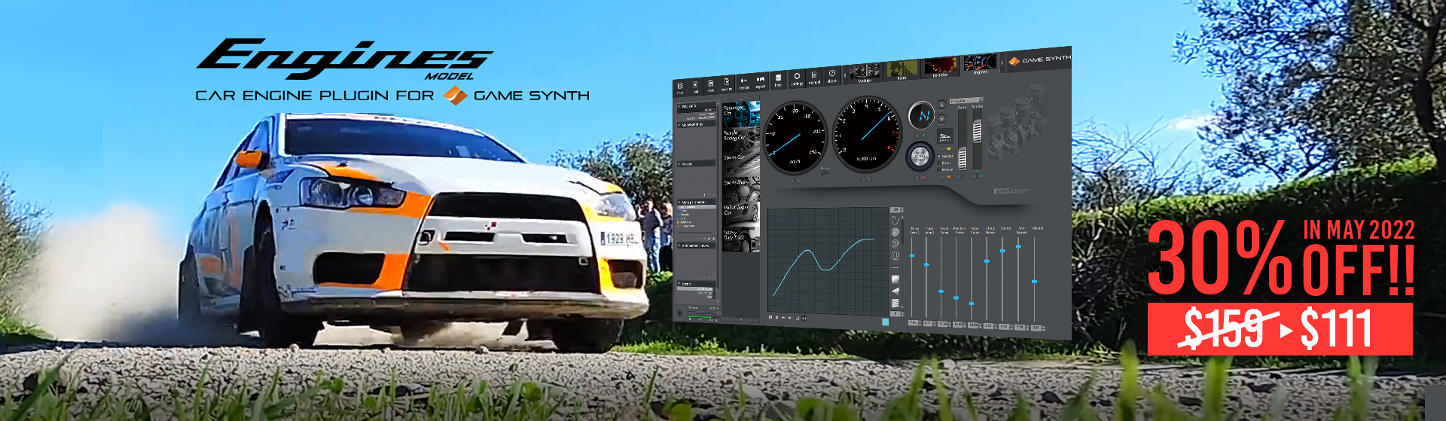Image resolution: width=1446 pixels, height=421 pixels.
Task: Click the value stepper above curve shape icons
Action: (897, 209)
